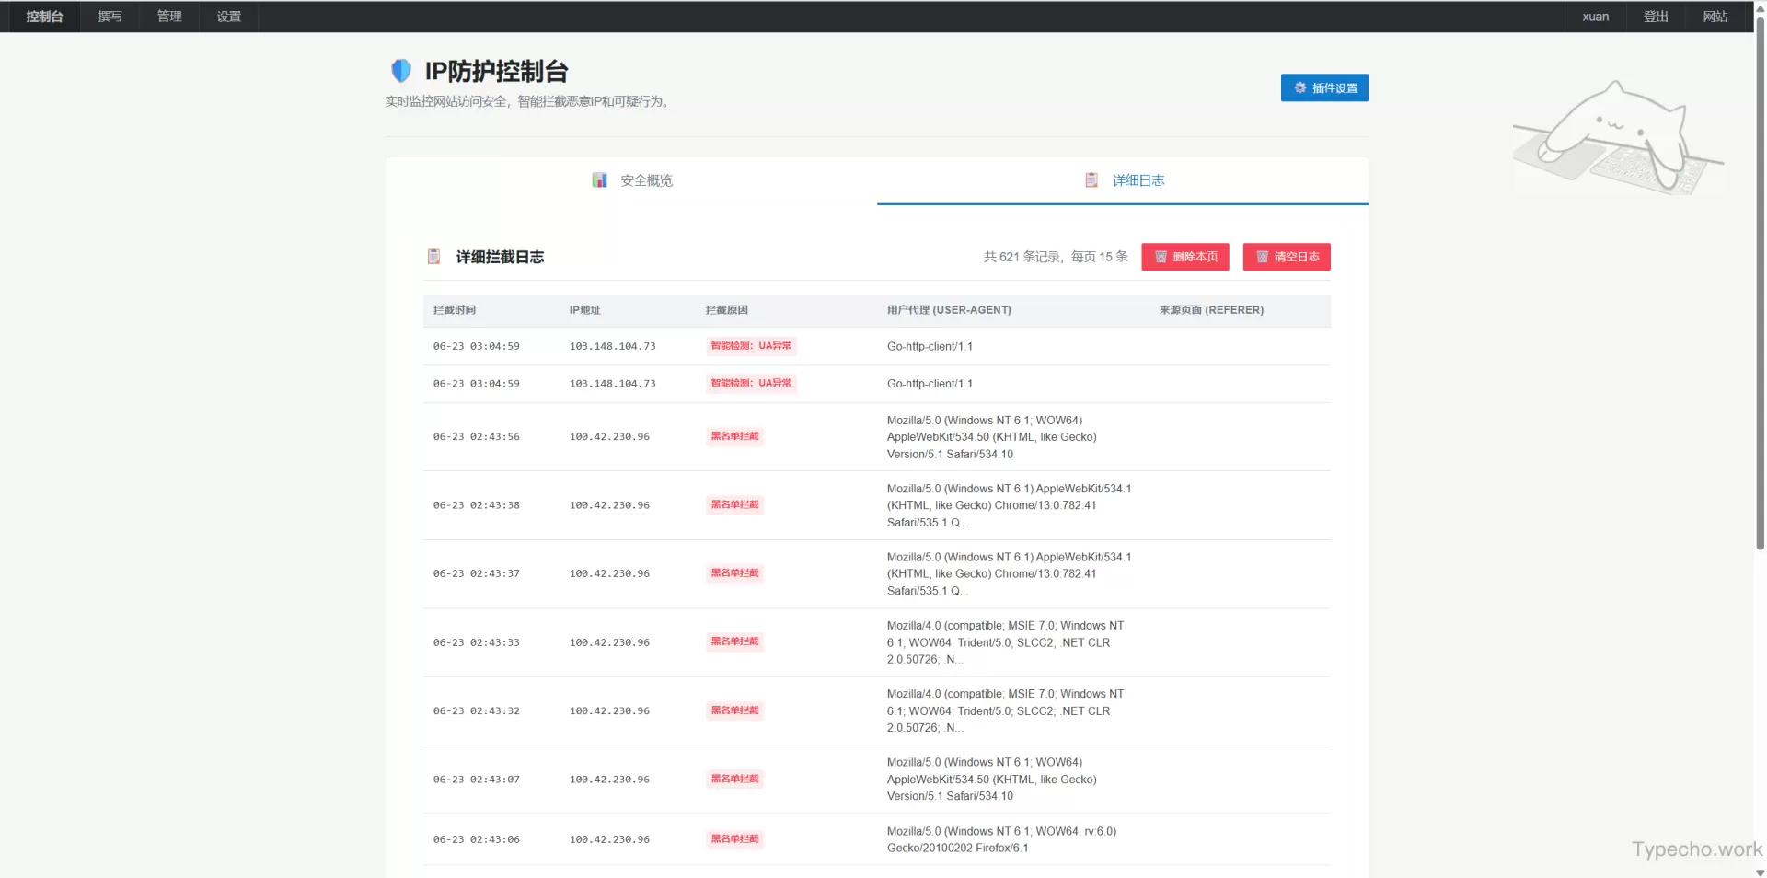Open the 撰写 menu
The image size is (1767, 878).
point(110,17)
